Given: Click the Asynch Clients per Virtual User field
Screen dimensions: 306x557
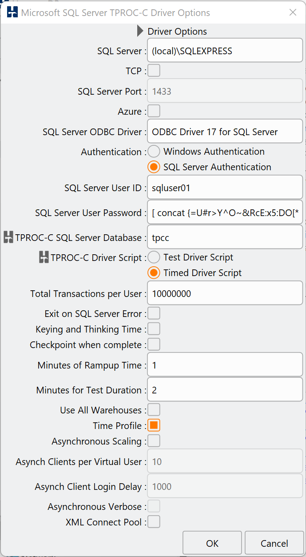Looking at the screenshot, I should click(225, 461).
